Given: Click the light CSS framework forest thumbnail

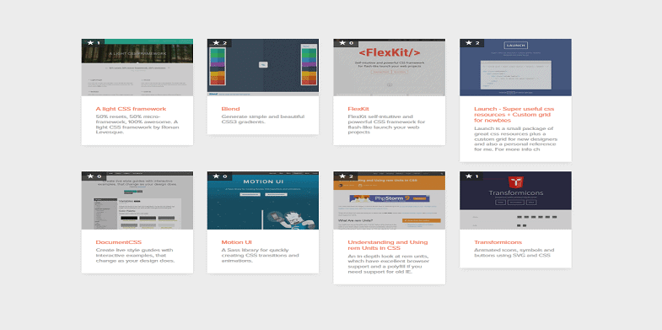Looking at the screenshot, I should [x=137, y=68].
